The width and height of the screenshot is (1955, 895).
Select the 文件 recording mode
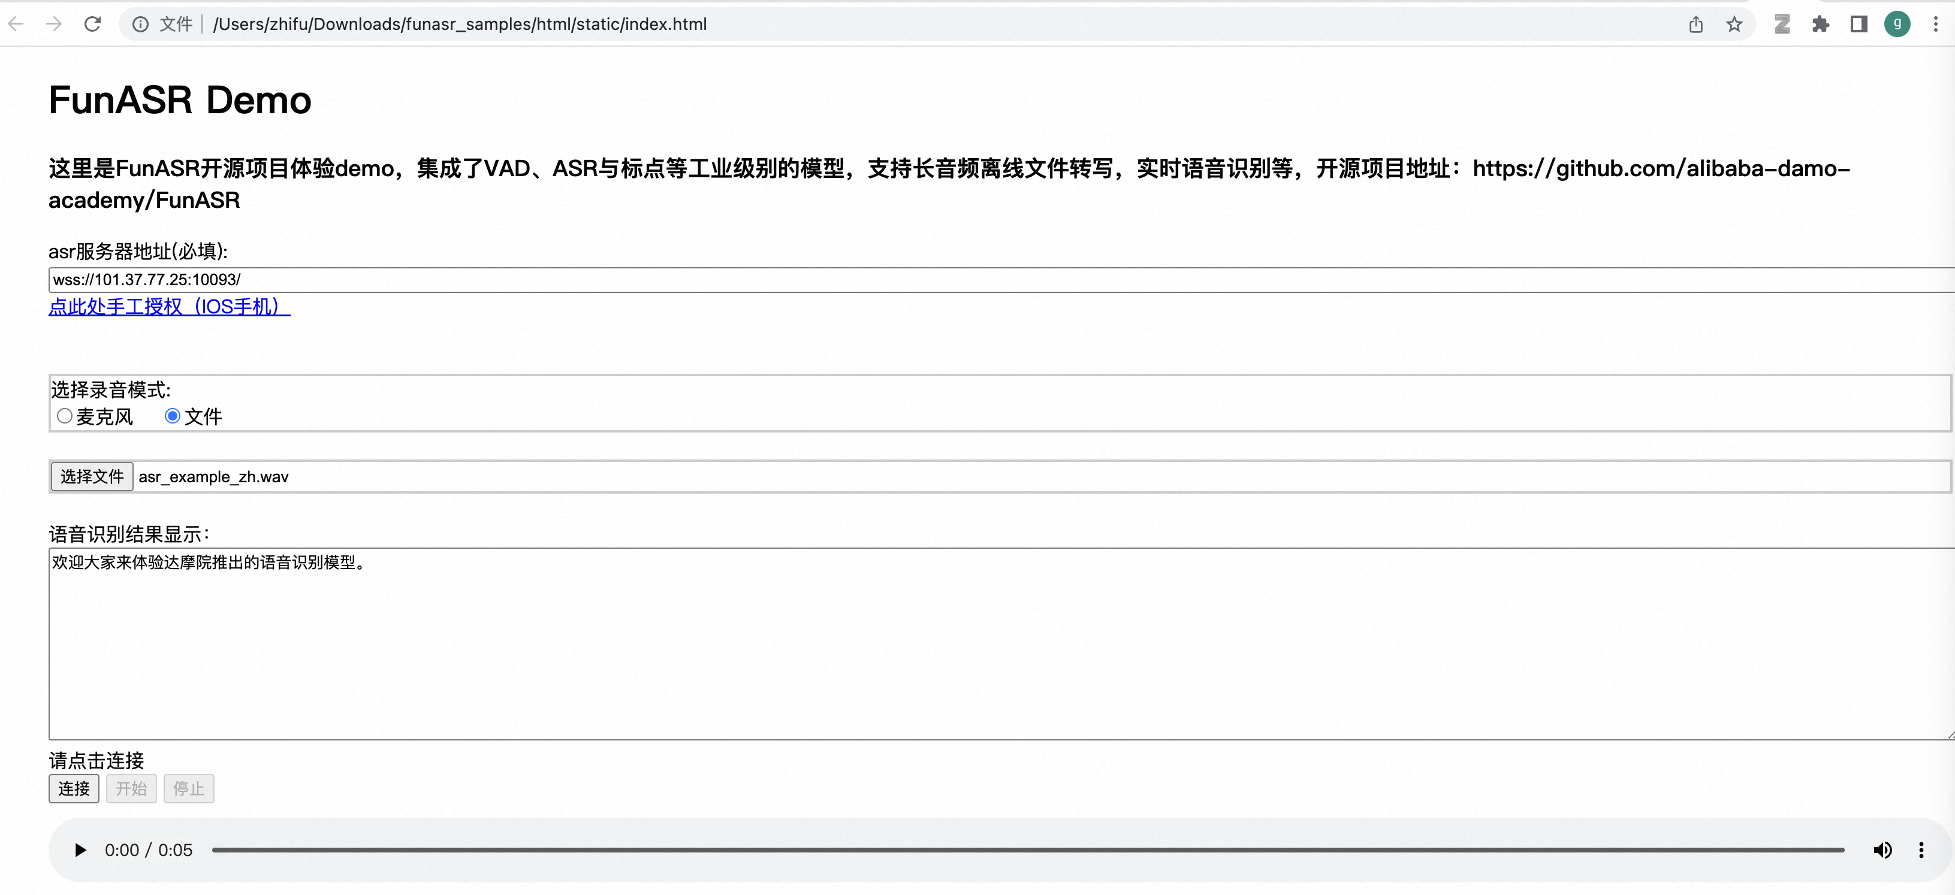pos(173,416)
